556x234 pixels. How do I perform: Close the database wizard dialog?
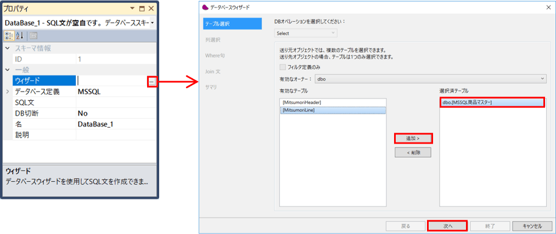pos(548,7)
